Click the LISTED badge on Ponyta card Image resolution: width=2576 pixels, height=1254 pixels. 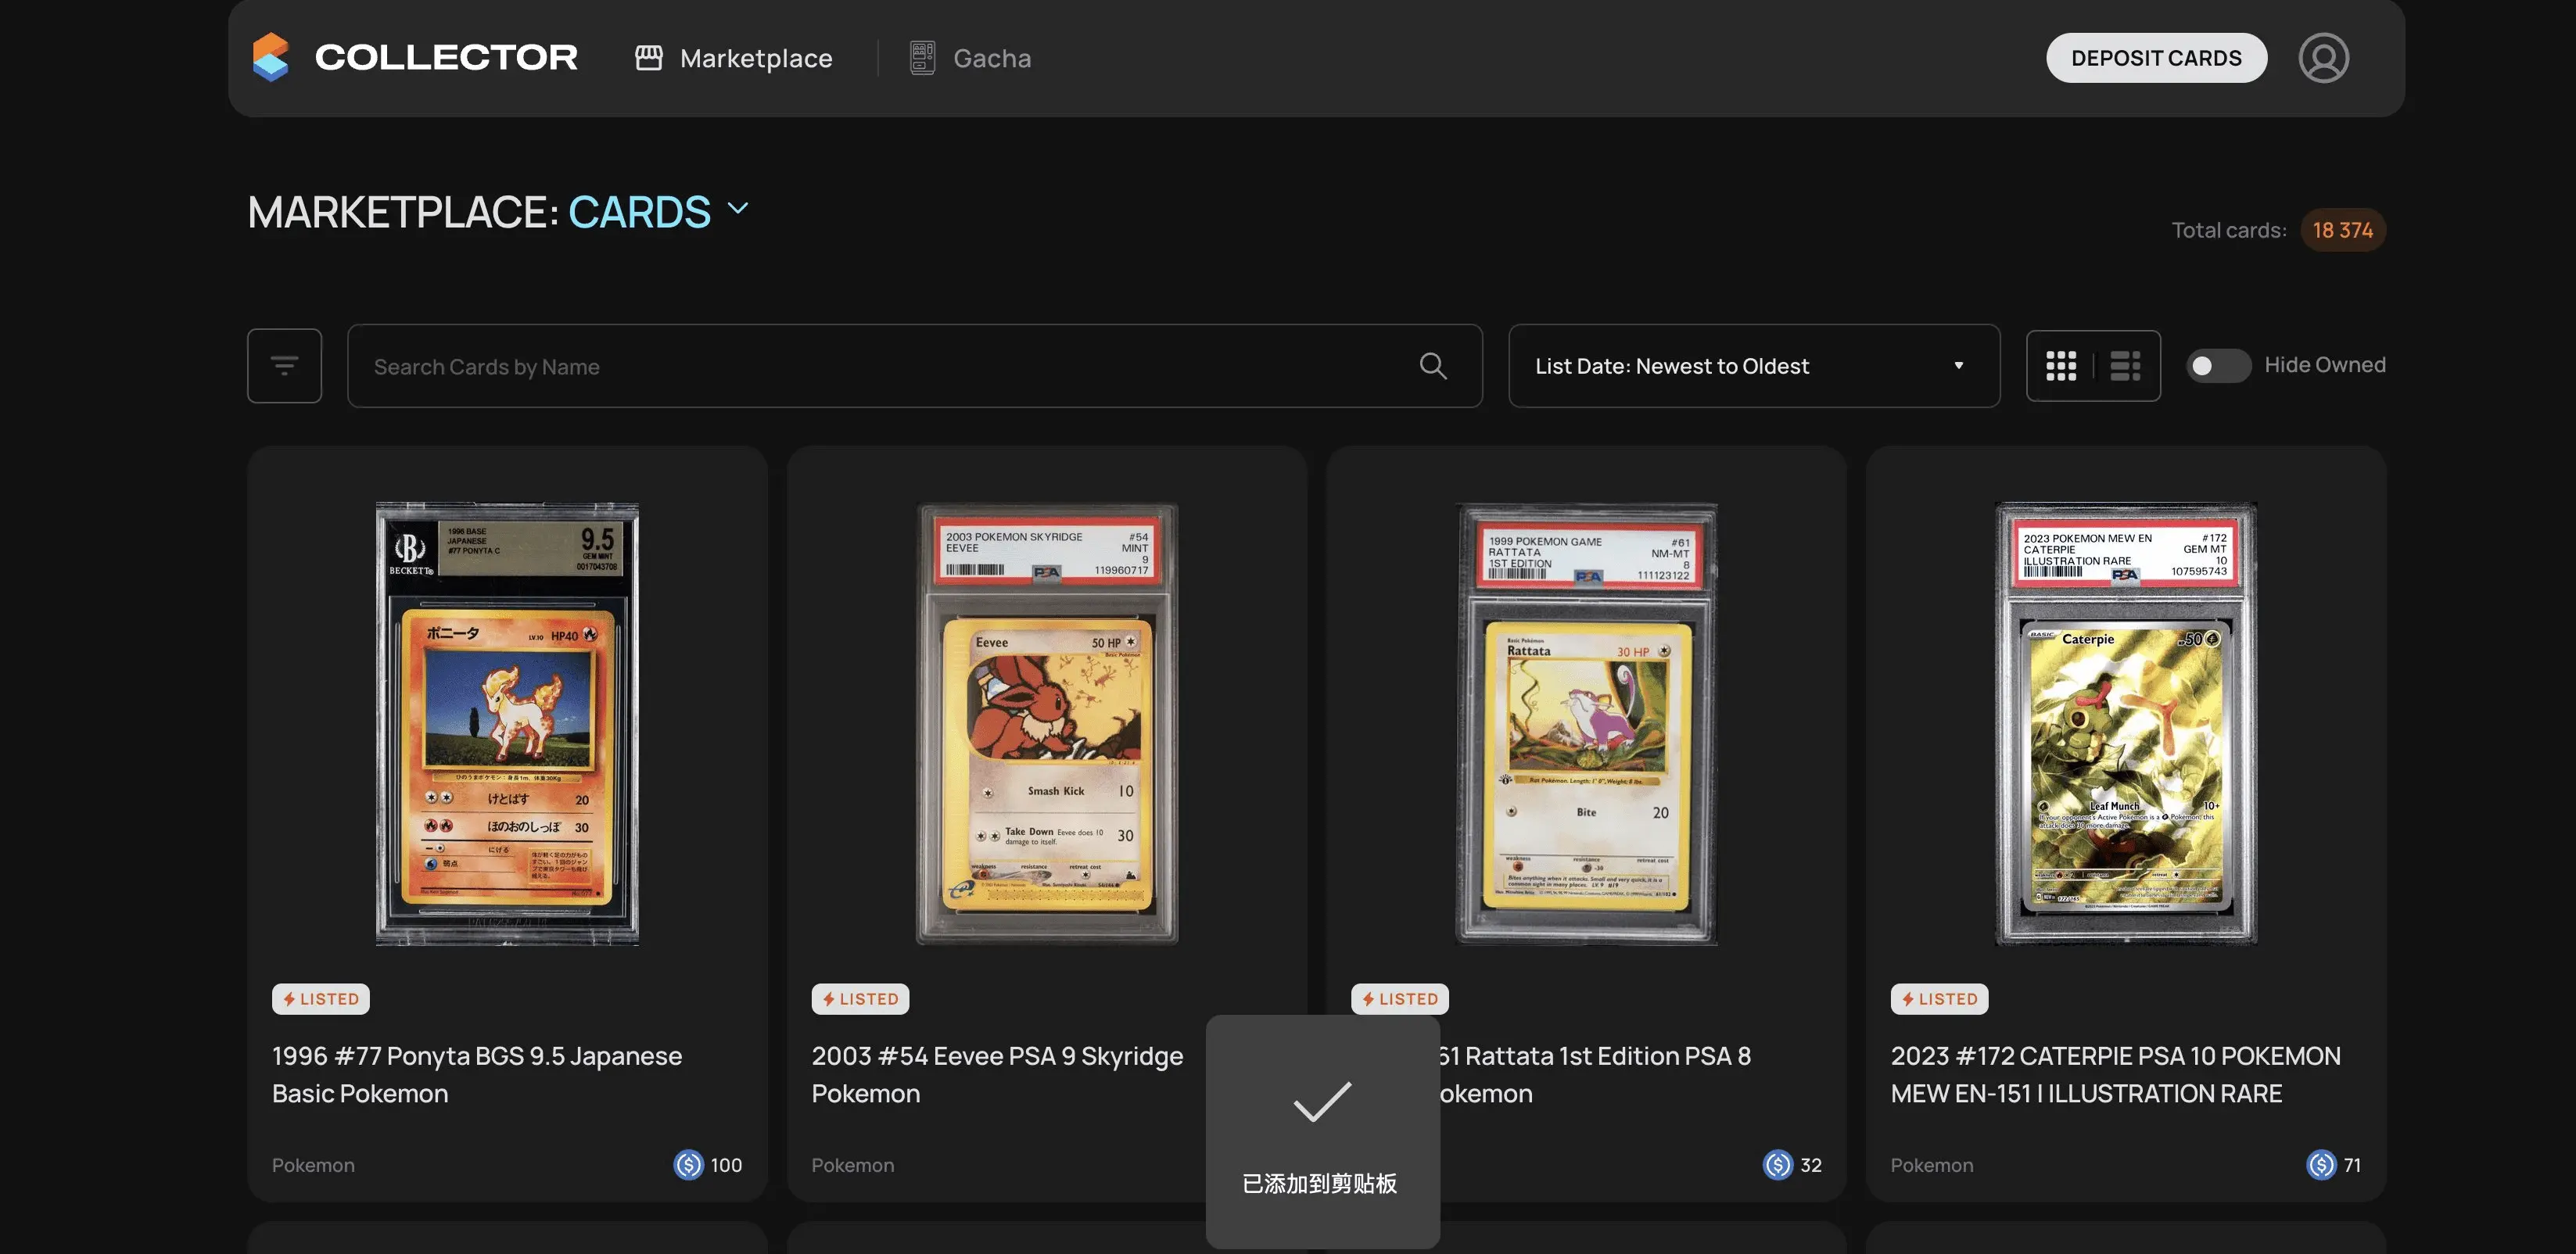pos(321,999)
